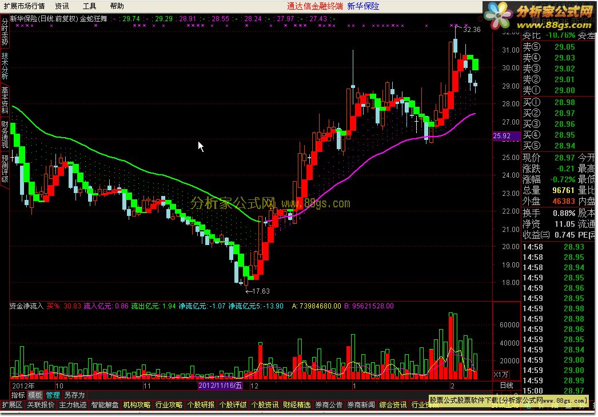The image size is (598, 417).
Task: Open the 财经精选 bottom tab
Action: pos(297,405)
